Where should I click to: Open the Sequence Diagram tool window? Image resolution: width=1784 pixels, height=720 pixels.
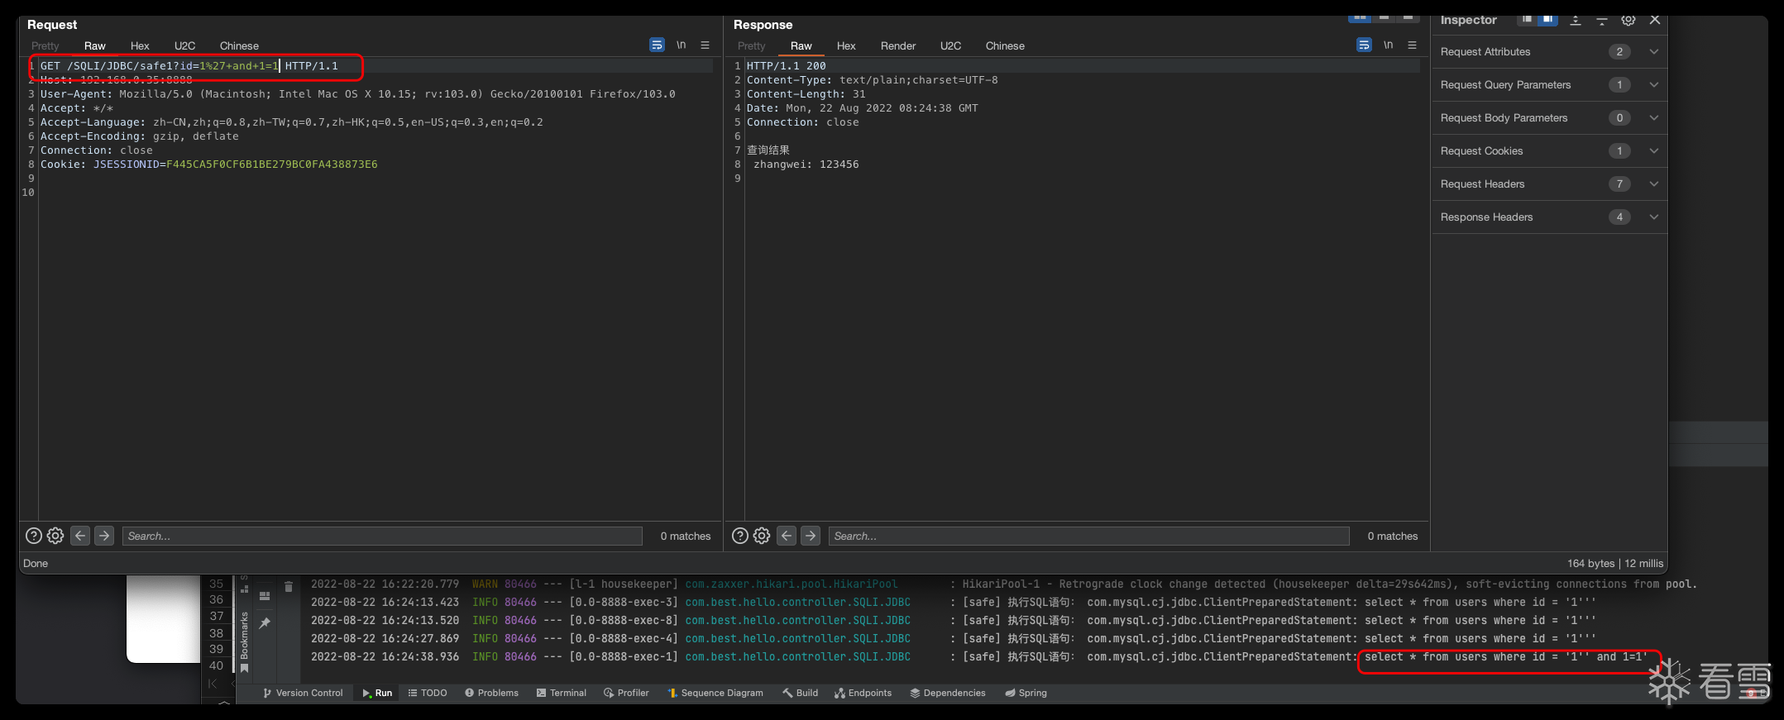click(715, 693)
